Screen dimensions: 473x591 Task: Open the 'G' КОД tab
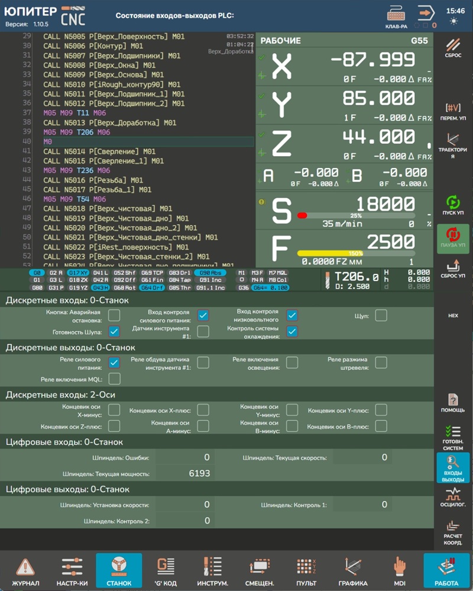pos(166,571)
